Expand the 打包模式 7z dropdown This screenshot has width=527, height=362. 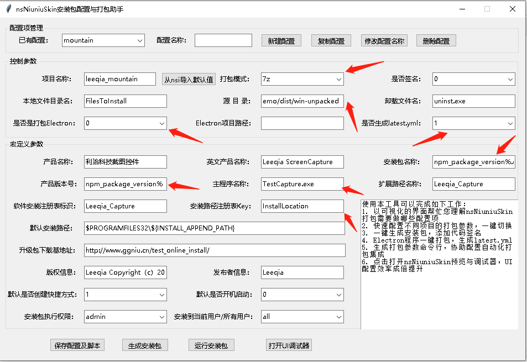302,79
